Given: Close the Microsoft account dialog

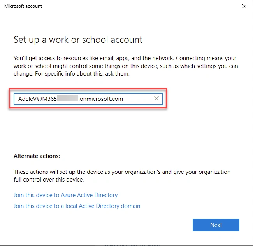Looking at the screenshot, I should tap(244, 6).
